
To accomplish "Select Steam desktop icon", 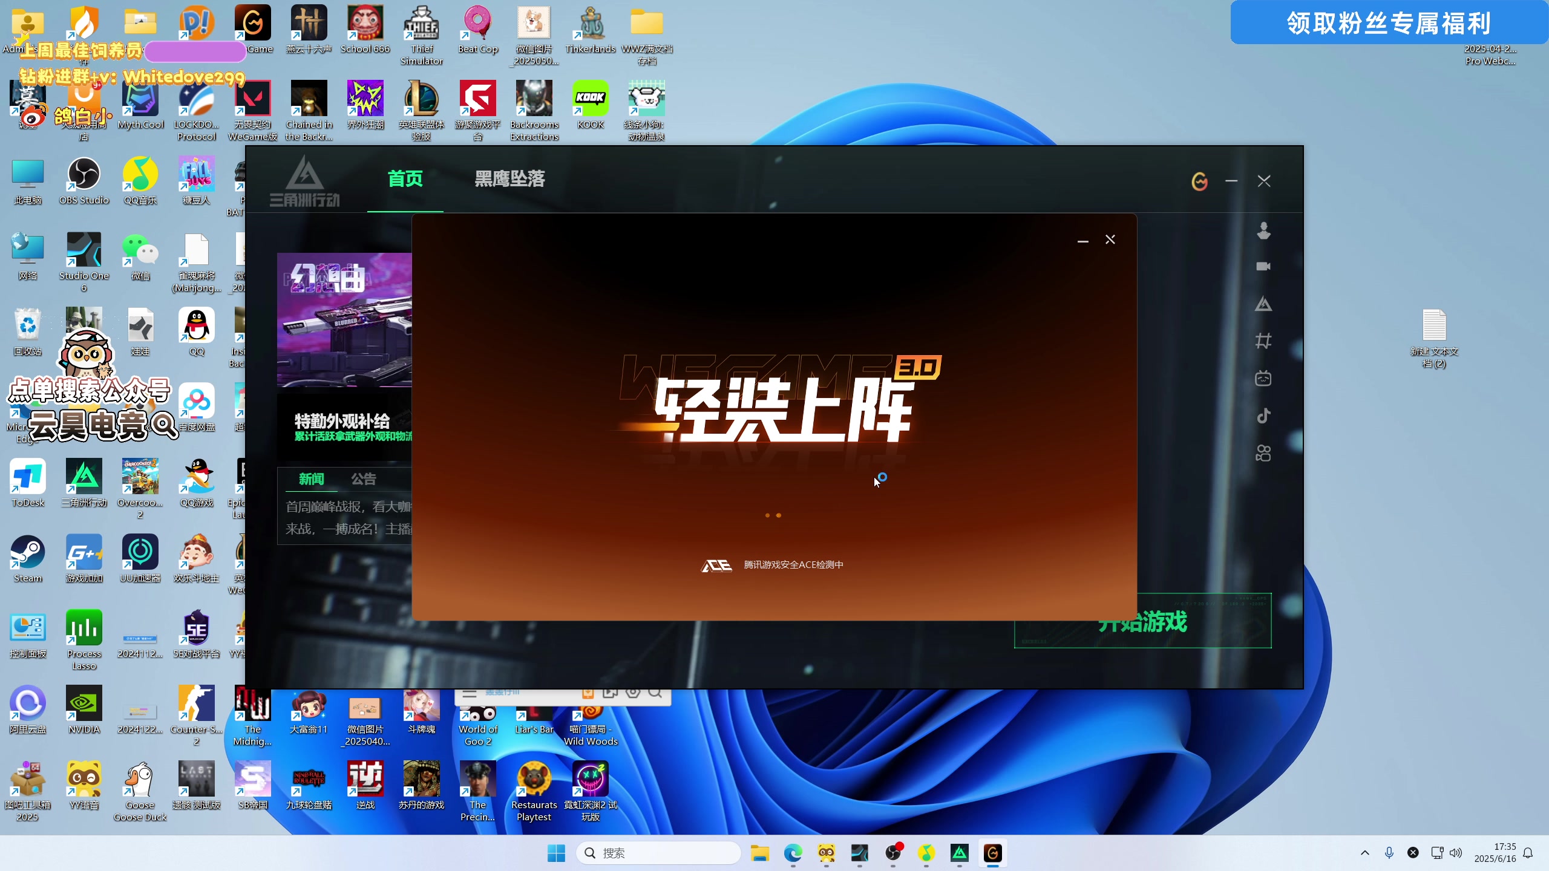I will [x=28, y=559].
